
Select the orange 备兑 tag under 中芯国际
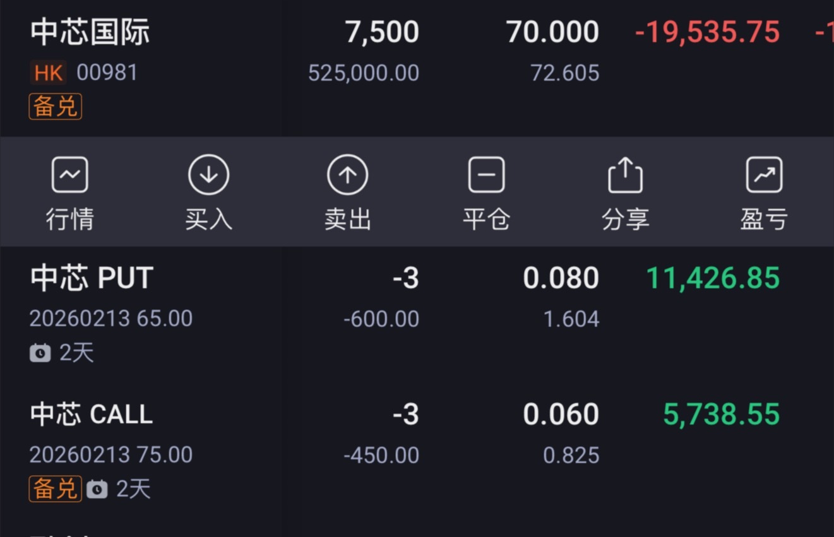[x=55, y=107]
